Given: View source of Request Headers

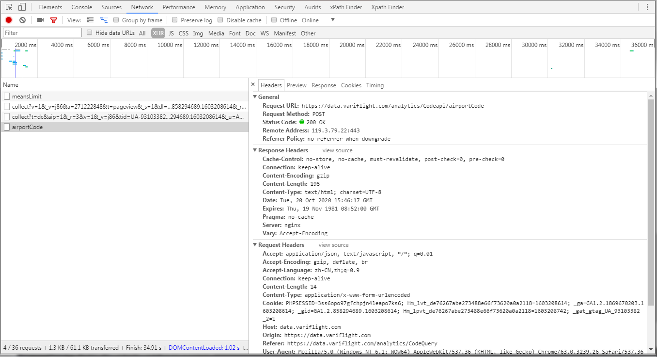Looking at the screenshot, I should 333,245.
